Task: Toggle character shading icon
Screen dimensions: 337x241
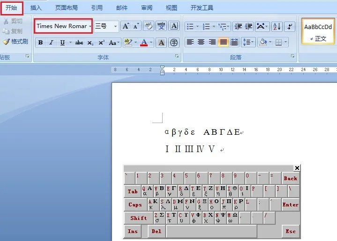Action: tap(161, 43)
